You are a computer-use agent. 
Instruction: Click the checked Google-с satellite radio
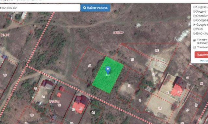pyautogui.click(x=194, y=25)
